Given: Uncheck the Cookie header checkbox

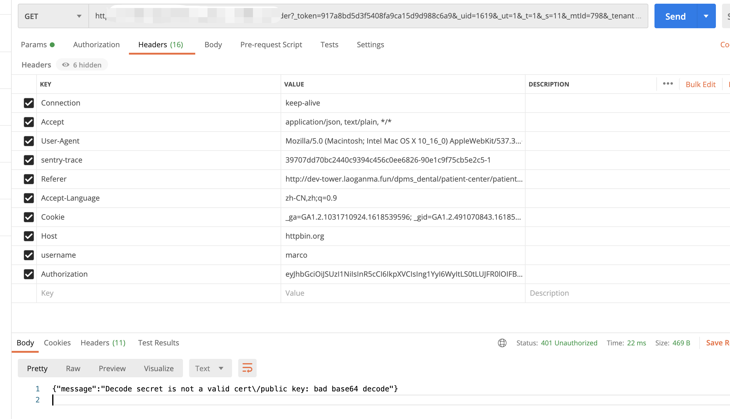Looking at the screenshot, I should [x=29, y=217].
